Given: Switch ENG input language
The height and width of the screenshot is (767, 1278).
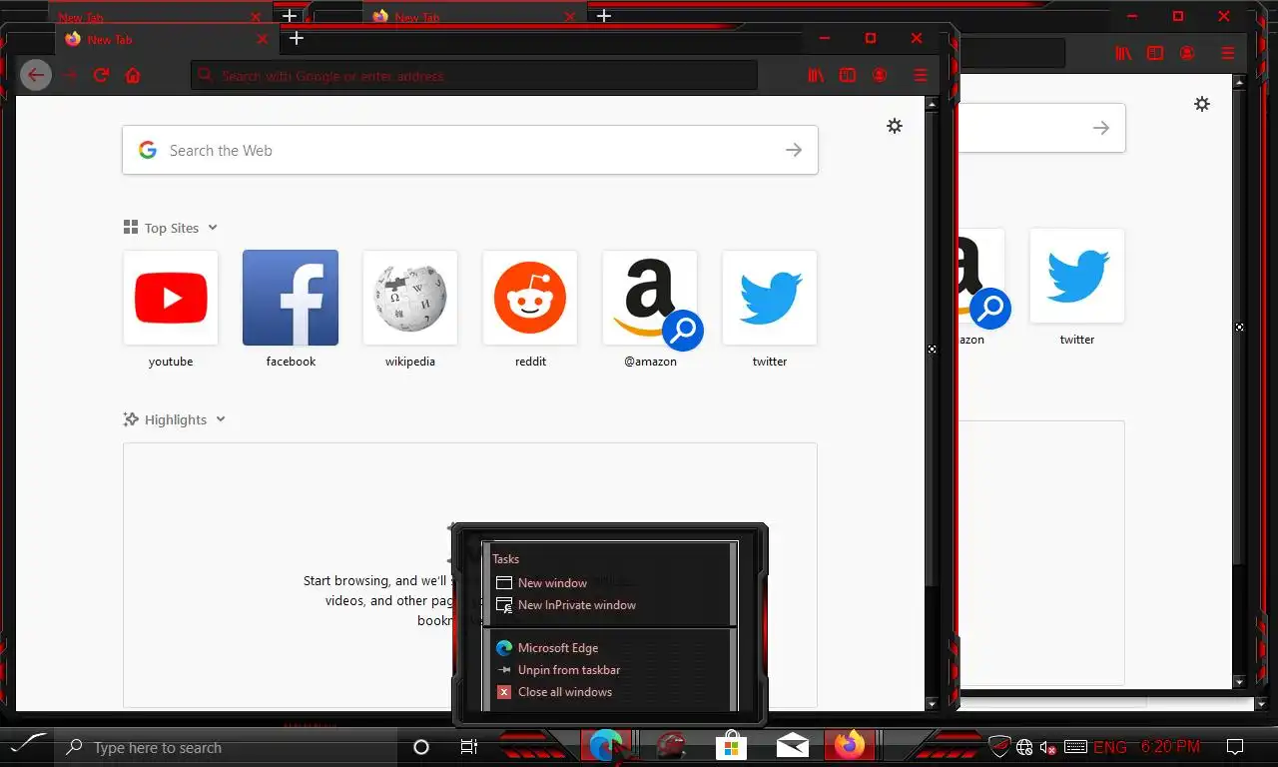Looking at the screenshot, I should pos(1110,747).
